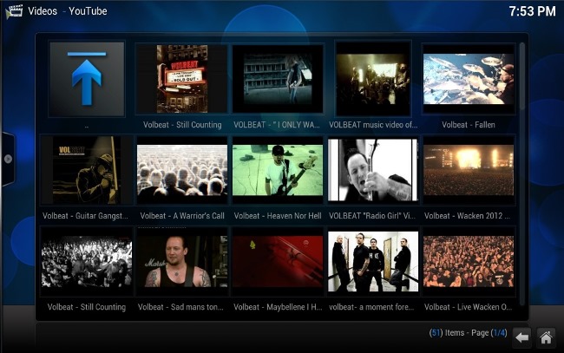Viewport: 564px width, 353px height.
Task: Expand the side menu pull tab
Action: pyautogui.click(x=8, y=159)
